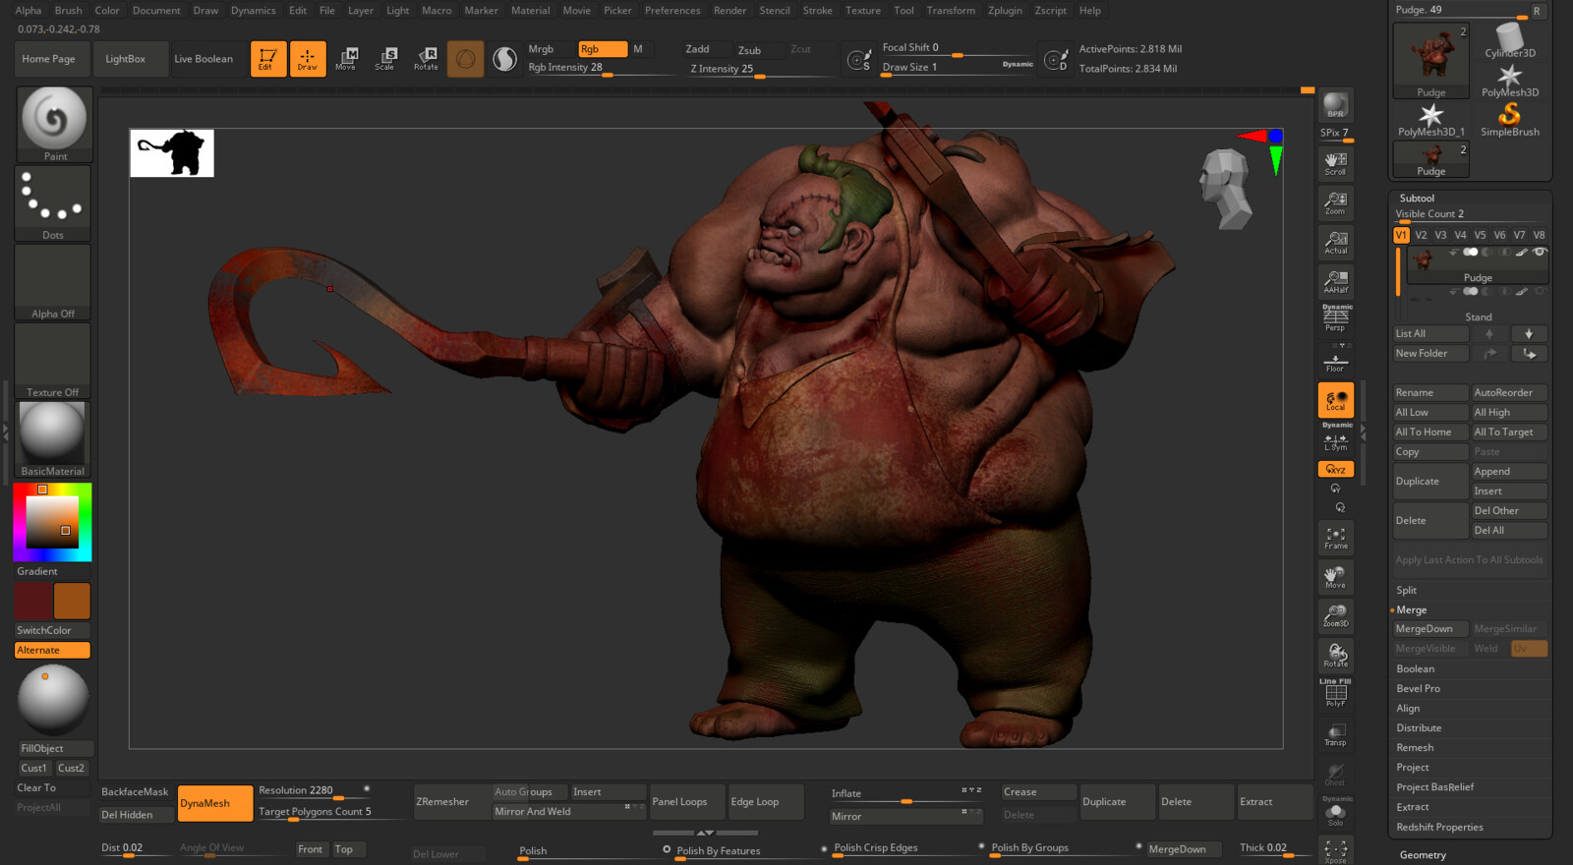Select the Rotate tool icon
This screenshot has height=865, width=1573.
(x=426, y=58)
